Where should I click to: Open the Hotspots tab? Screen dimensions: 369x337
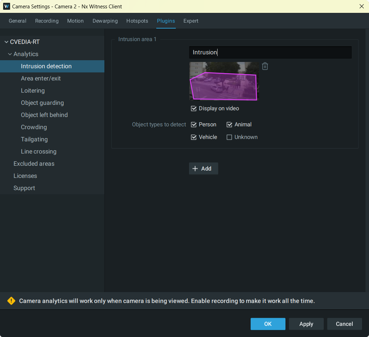(137, 21)
